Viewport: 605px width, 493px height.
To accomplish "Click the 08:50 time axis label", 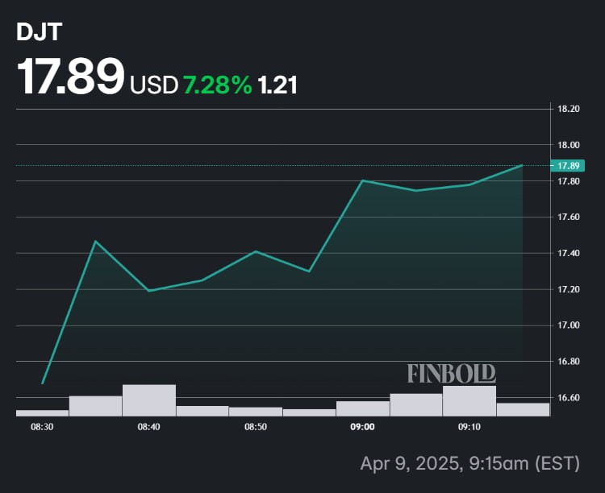I will (256, 428).
